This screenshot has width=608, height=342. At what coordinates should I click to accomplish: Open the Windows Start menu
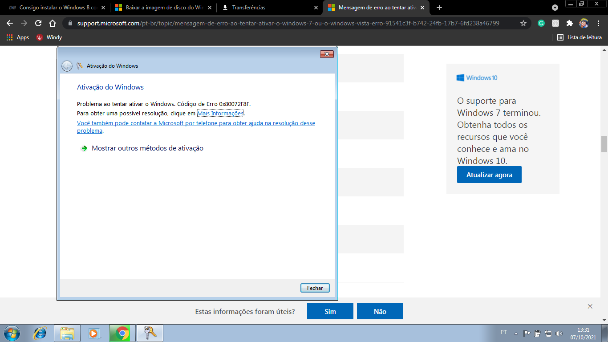tap(11, 333)
